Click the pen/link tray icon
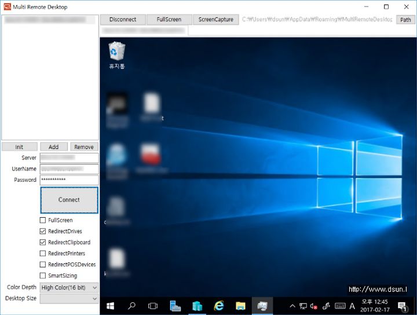417x315 pixels. pyautogui.click(x=326, y=306)
